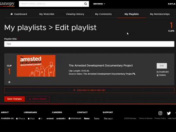Open the ABOUT footer link

point(5,112)
